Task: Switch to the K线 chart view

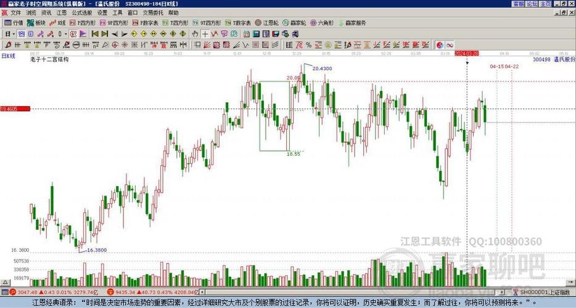Action: coord(57,23)
